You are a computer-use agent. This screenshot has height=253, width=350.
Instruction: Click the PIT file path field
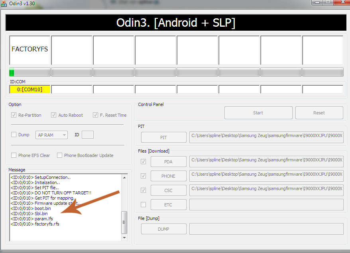click(x=266, y=137)
